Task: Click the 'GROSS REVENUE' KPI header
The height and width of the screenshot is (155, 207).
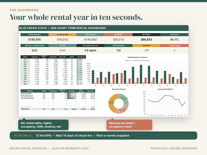Action: [x=34, y=35]
